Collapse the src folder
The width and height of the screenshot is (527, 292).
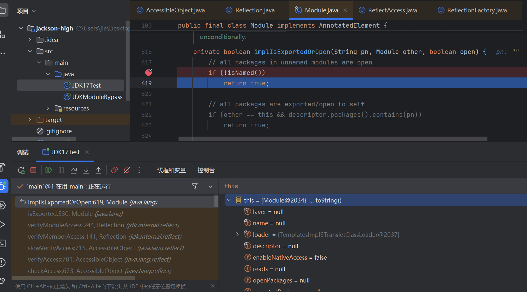tap(30, 51)
